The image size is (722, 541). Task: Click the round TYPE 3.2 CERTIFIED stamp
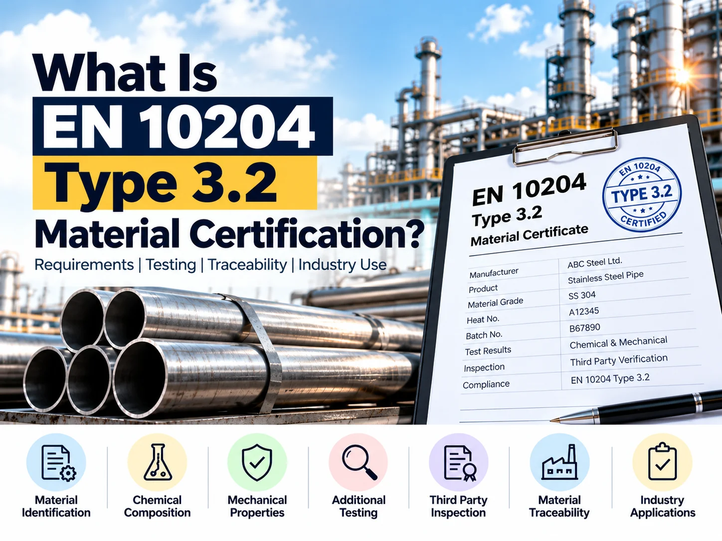642,195
